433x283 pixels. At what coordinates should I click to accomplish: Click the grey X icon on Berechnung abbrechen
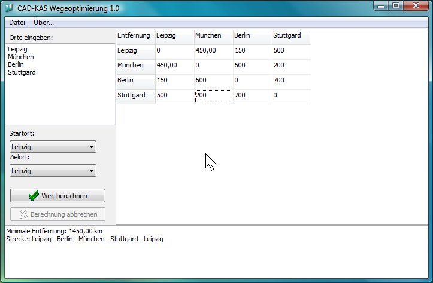tap(24, 214)
